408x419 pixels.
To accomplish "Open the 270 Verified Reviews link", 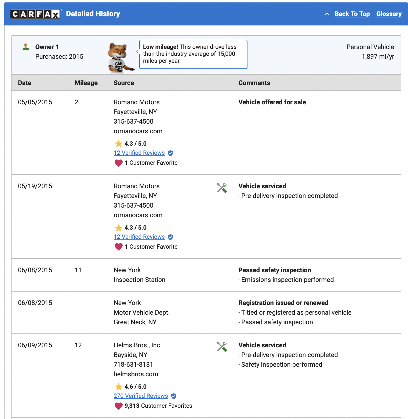I will [141, 396].
